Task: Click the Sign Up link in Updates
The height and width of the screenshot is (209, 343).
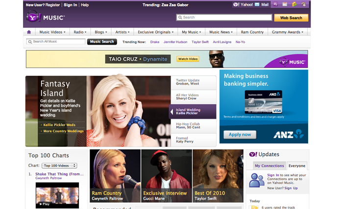Action: click(x=291, y=188)
